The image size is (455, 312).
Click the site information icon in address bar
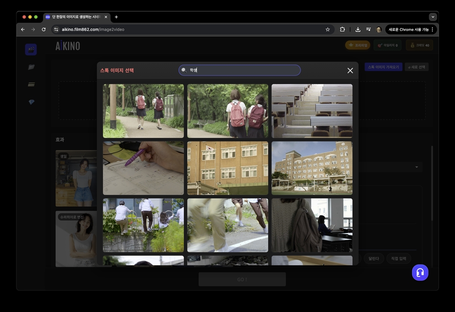pyautogui.click(x=56, y=30)
